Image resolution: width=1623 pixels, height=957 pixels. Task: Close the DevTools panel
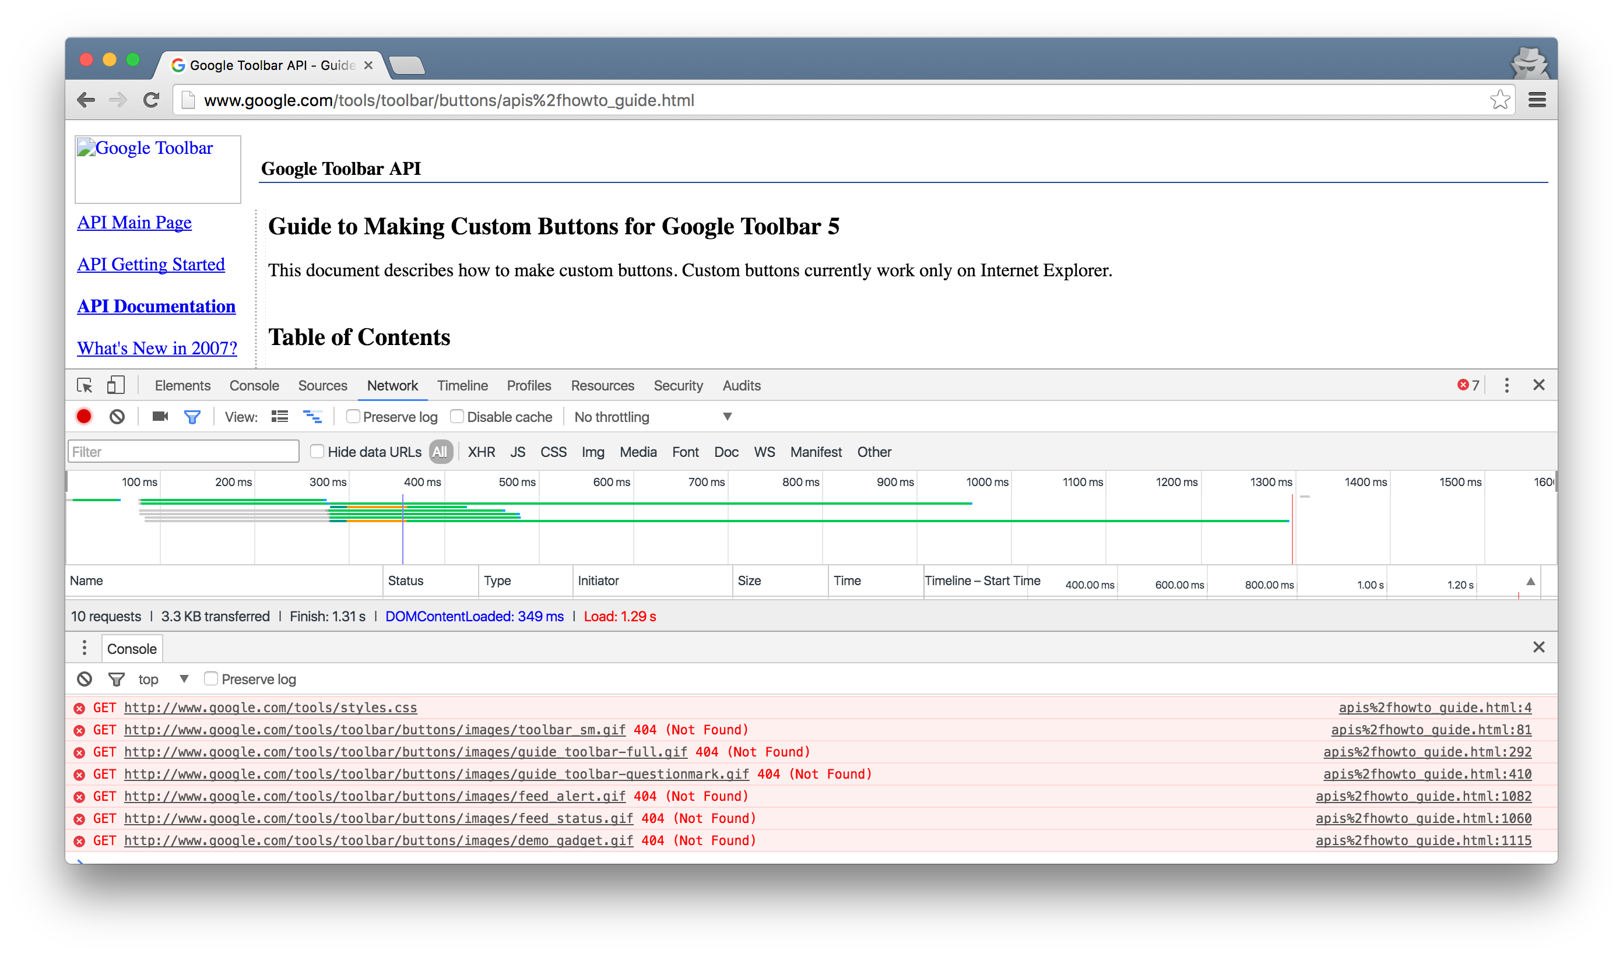pyautogui.click(x=1538, y=385)
